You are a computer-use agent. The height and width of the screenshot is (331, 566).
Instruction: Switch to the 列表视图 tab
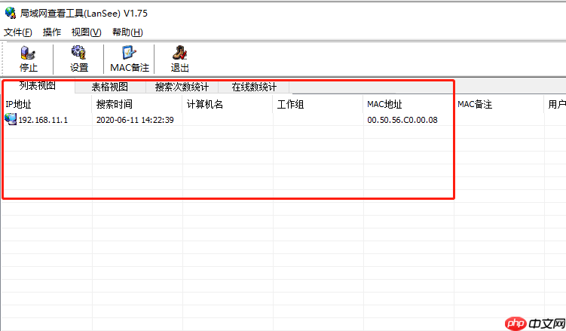38,86
